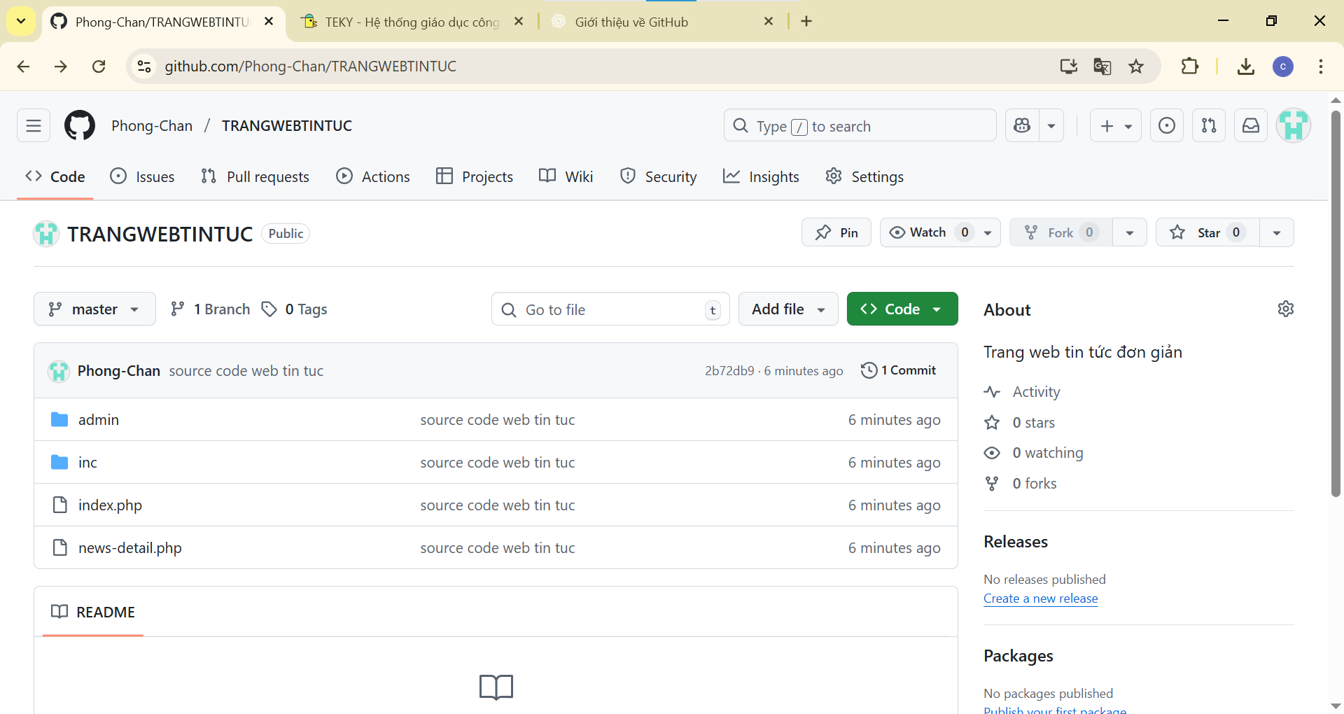Viewport: 1344px width, 714px height.
Task: Click the install app icon in address bar
Action: click(1068, 66)
